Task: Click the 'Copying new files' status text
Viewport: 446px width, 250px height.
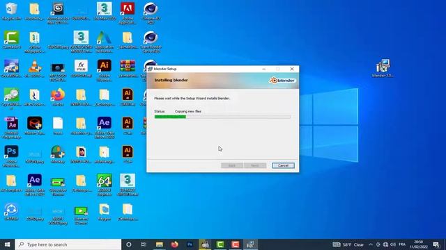Action: point(188,111)
